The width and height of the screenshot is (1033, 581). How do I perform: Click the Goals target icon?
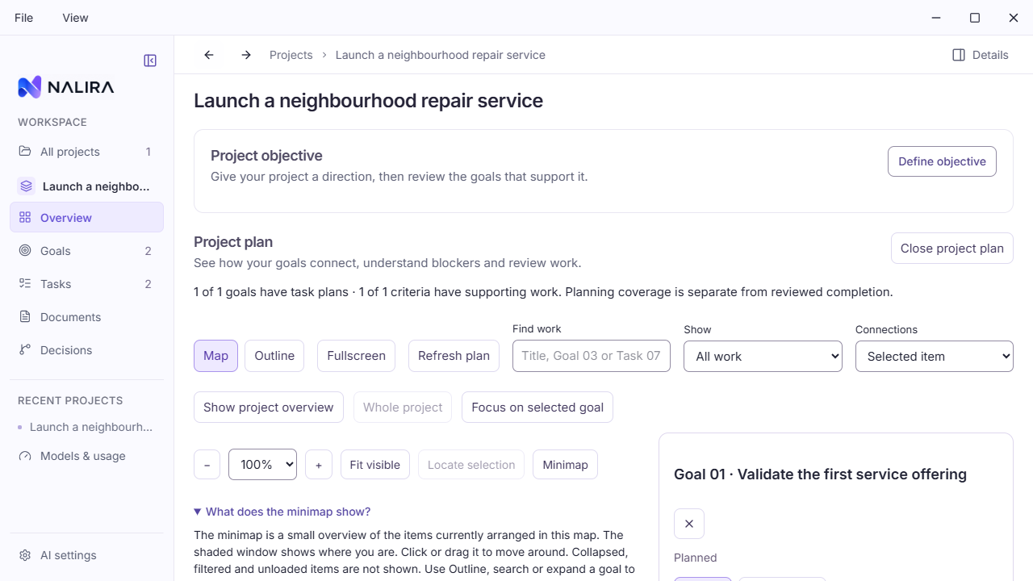coord(25,251)
